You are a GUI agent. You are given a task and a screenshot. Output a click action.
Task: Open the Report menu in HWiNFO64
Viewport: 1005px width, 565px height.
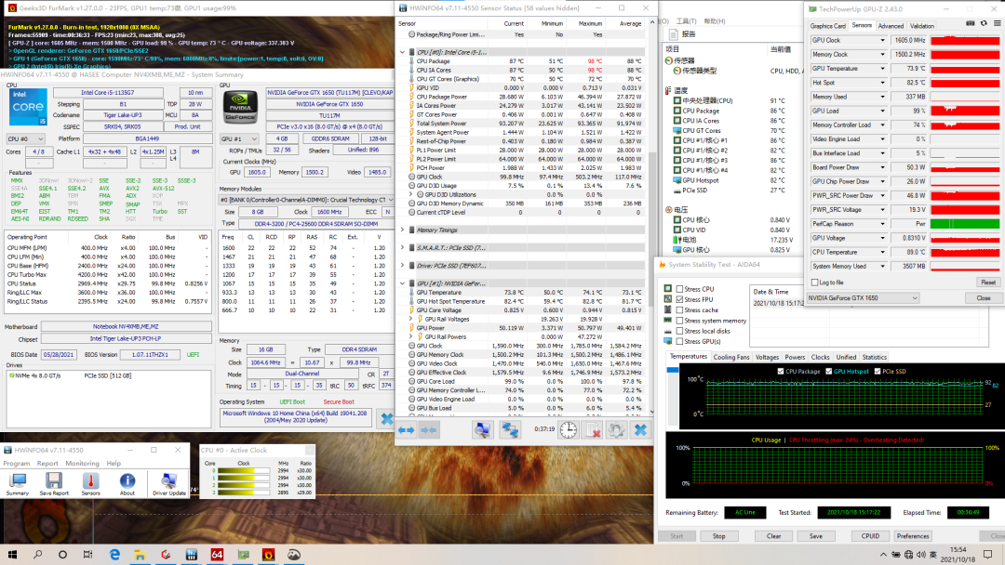click(47, 464)
